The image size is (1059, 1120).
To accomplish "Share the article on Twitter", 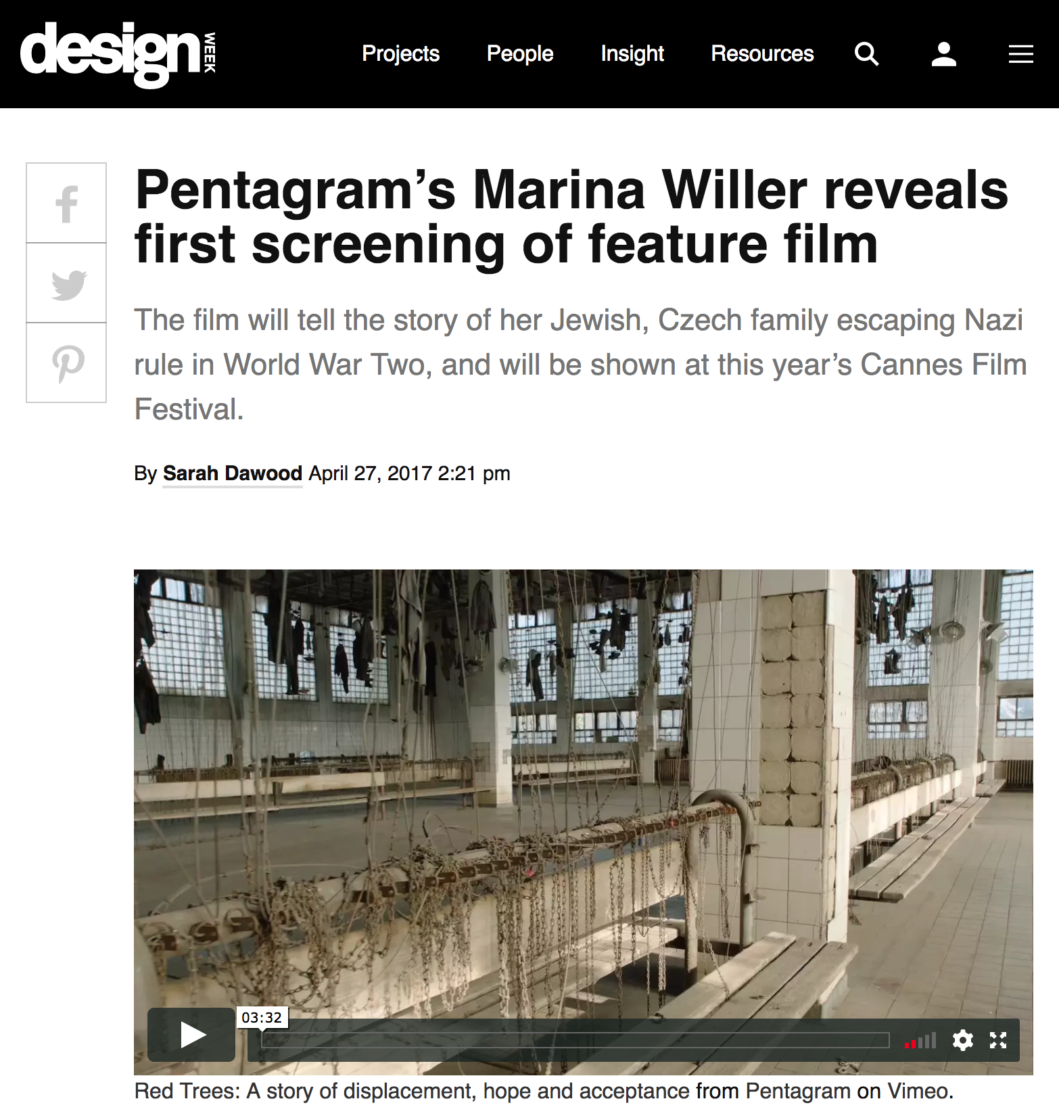I will point(66,283).
